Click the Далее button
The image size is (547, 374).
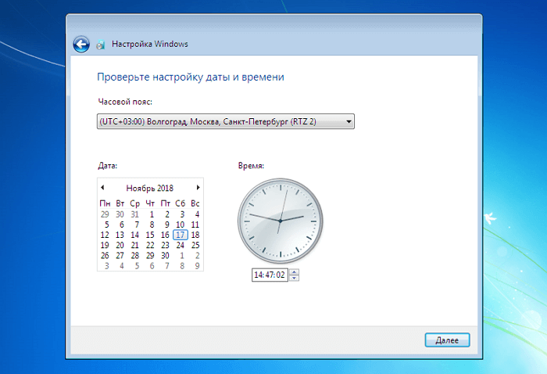pyautogui.click(x=447, y=340)
